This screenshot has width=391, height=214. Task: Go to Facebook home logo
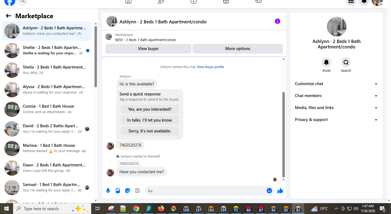[x=10, y=2]
